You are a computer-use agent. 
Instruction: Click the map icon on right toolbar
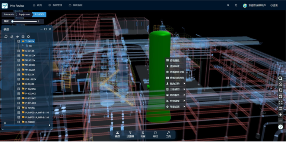[280, 108]
